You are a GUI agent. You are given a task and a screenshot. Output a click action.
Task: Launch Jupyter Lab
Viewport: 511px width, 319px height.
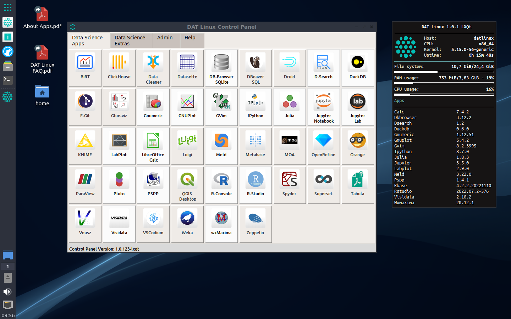pos(358,107)
